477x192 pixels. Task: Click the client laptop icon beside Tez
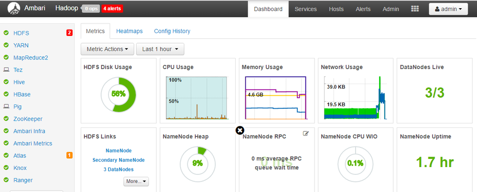click(6, 70)
